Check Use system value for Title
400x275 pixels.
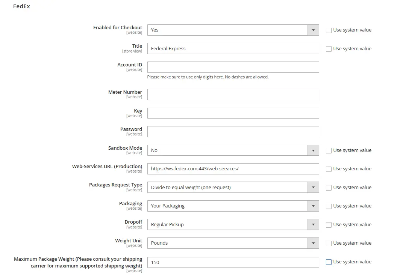[x=329, y=49]
